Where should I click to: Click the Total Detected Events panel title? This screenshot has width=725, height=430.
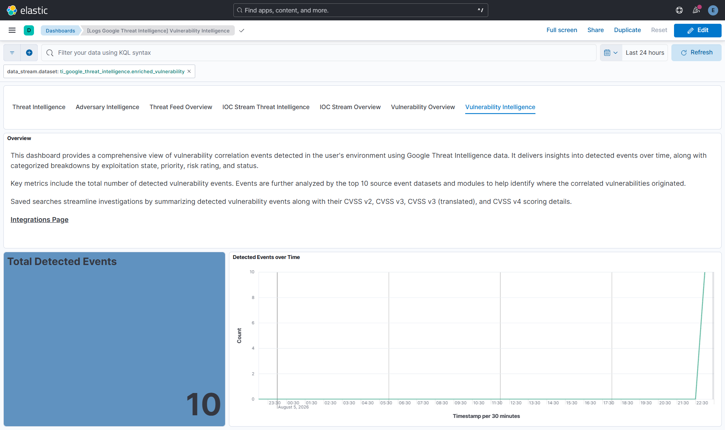click(x=62, y=262)
